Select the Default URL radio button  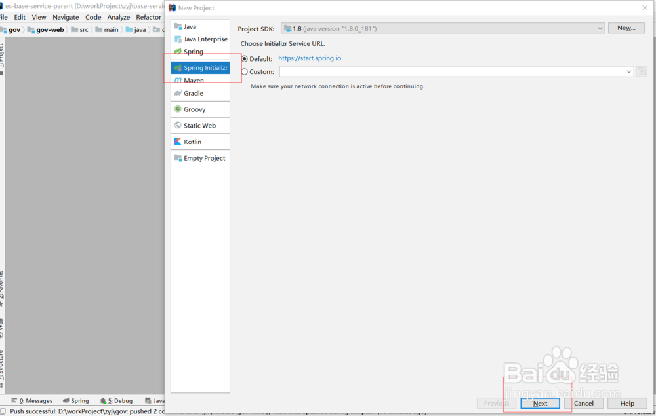click(245, 59)
